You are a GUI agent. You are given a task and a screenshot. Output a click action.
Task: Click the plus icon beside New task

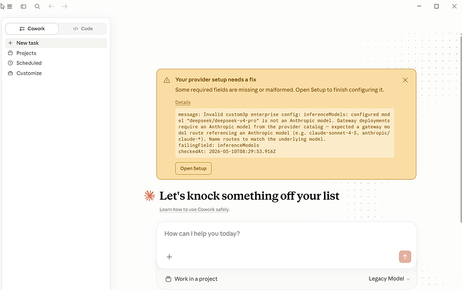[x=10, y=43]
